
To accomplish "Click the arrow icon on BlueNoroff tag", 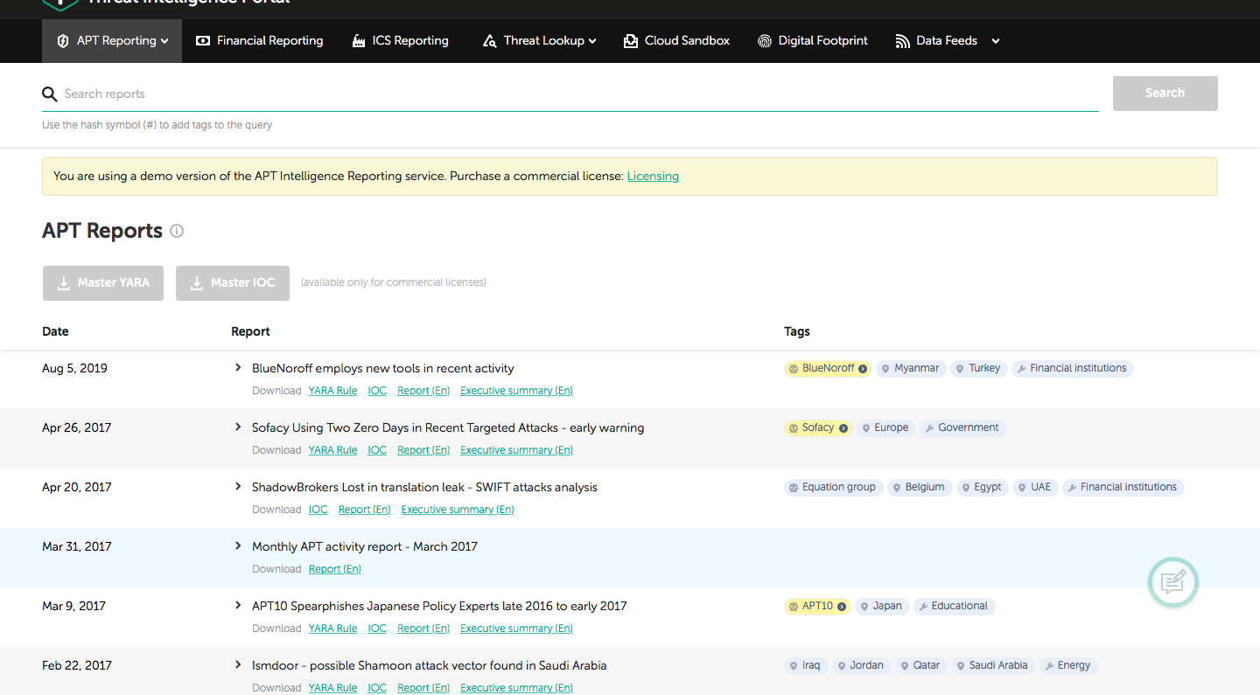I will point(863,369).
